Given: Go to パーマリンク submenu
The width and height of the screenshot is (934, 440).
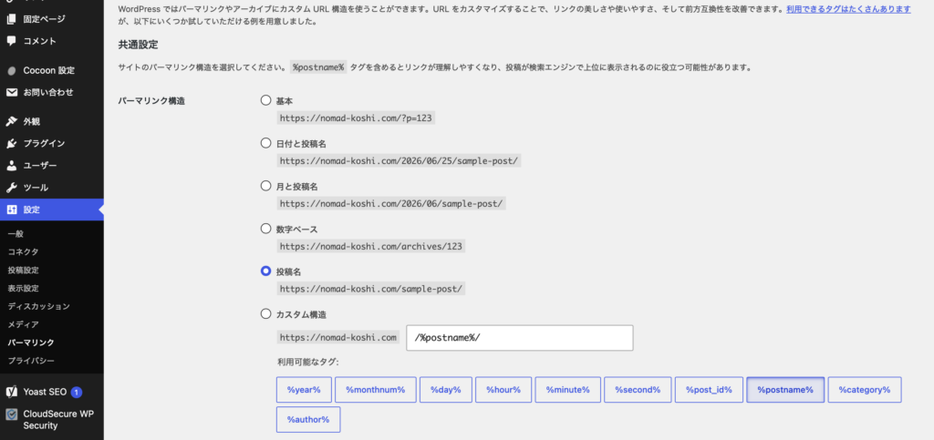Looking at the screenshot, I should coord(31,343).
